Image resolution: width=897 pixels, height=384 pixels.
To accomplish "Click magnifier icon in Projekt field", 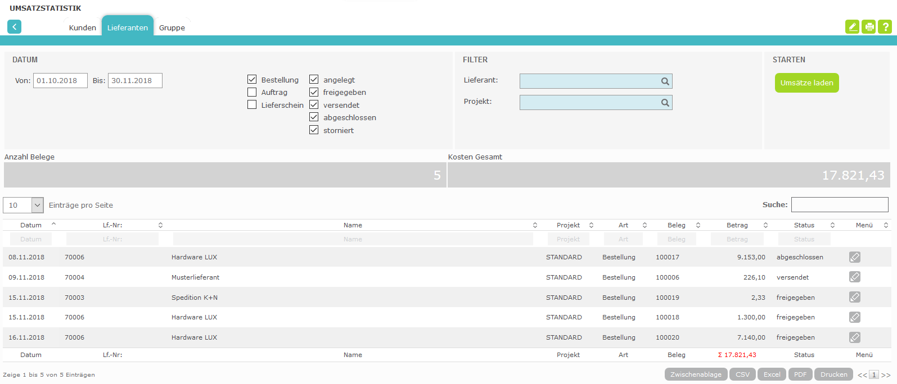I will tap(665, 103).
